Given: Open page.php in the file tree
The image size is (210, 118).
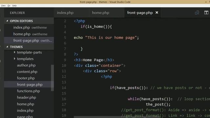Looking at the screenshot, I should pyautogui.click(x=25, y=117).
